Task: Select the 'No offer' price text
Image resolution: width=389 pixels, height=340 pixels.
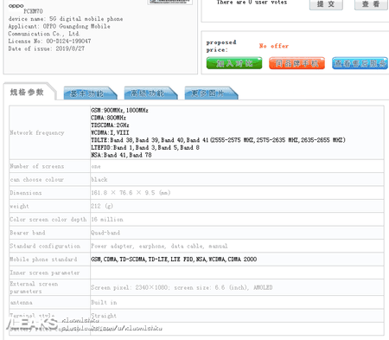Action: pyautogui.click(x=274, y=46)
